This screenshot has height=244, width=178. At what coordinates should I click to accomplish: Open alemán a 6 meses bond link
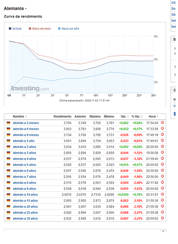point(26,129)
